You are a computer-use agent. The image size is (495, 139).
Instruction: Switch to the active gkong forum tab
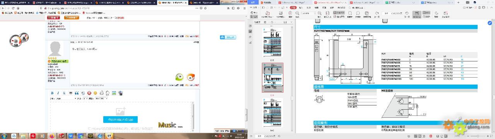point(173,2)
